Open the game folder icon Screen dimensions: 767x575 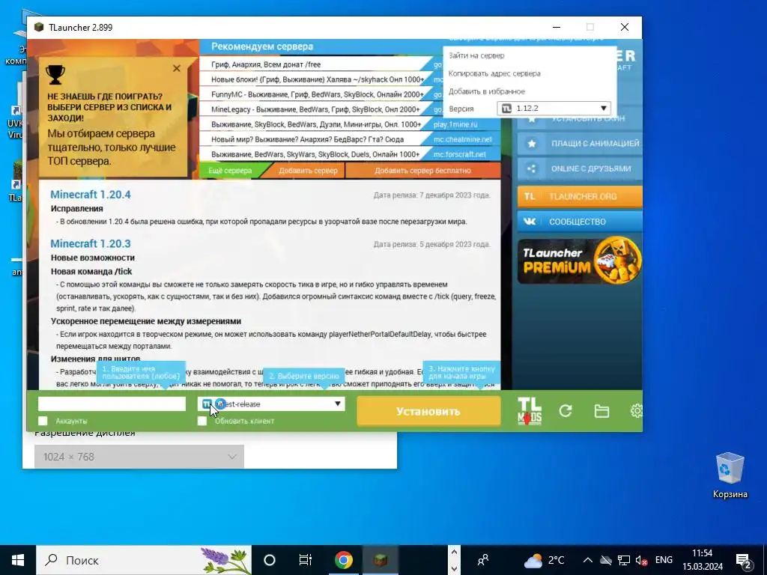[x=601, y=411]
